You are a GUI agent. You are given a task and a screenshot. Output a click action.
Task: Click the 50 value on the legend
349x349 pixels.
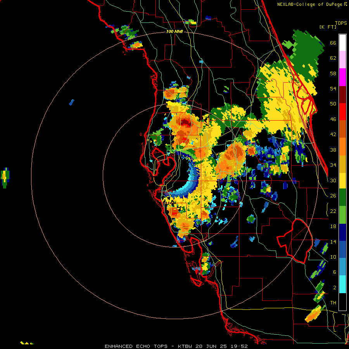click(x=333, y=104)
